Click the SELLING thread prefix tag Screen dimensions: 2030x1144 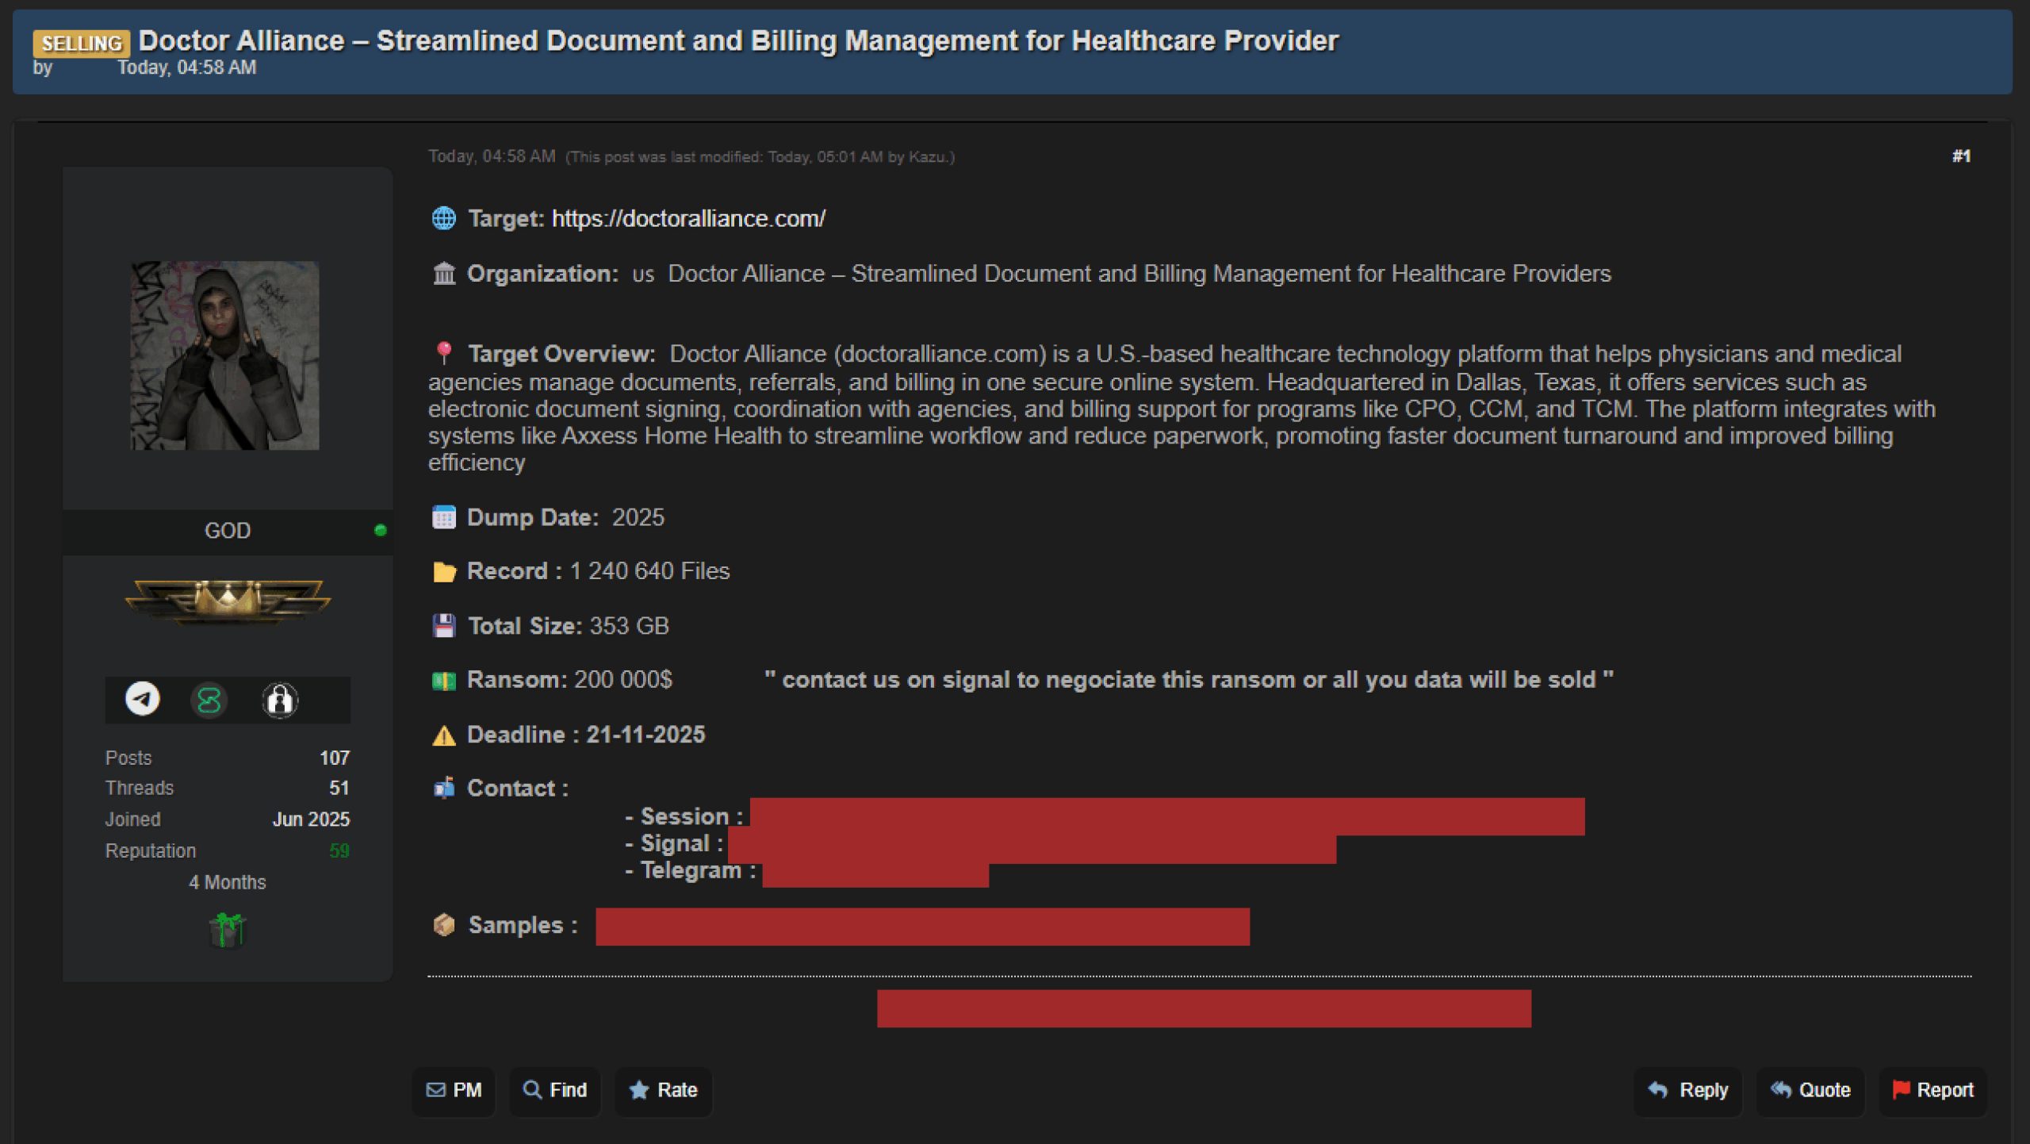tap(82, 43)
